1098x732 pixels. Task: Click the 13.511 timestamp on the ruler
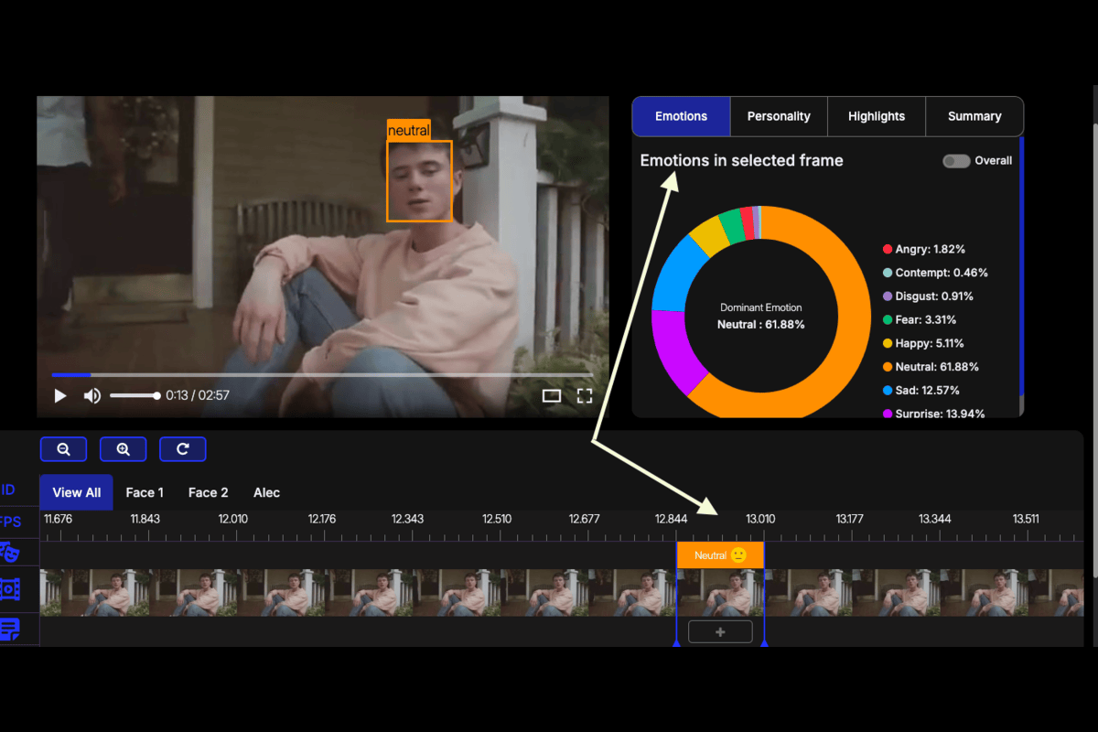1026,519
